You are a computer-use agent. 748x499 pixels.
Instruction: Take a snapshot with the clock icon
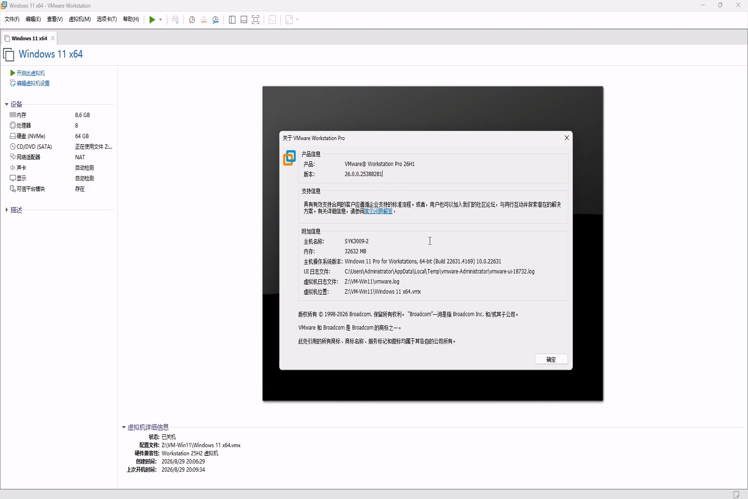(192, 20)
